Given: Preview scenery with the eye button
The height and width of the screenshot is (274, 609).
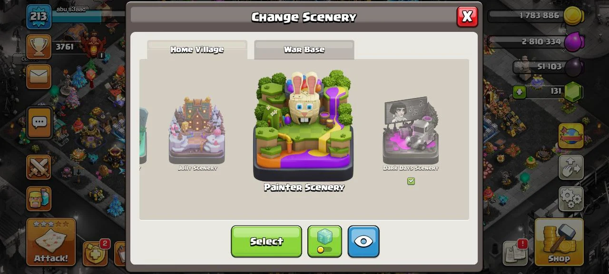Looking at the screenshot, I should pyautogui.click(x=363, y=241).
